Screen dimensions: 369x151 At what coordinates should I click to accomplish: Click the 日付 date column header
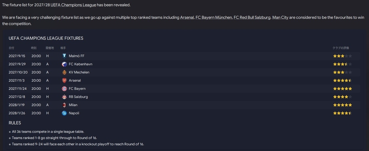[11, 48]
